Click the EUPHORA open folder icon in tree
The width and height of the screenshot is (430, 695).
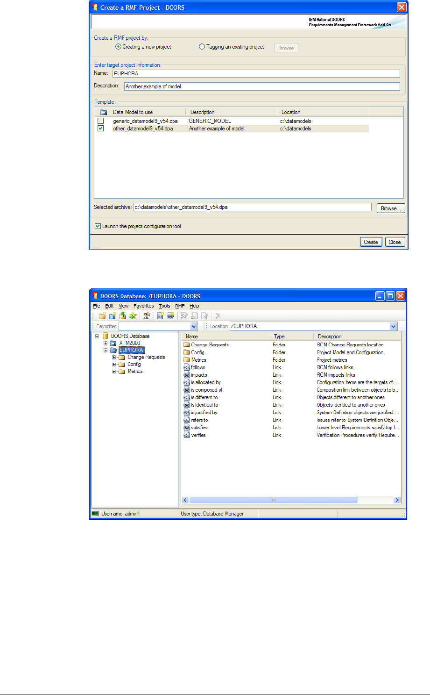point(113,350)
